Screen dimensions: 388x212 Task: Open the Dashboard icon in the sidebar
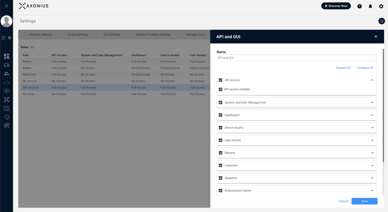[x=6, y=56]
